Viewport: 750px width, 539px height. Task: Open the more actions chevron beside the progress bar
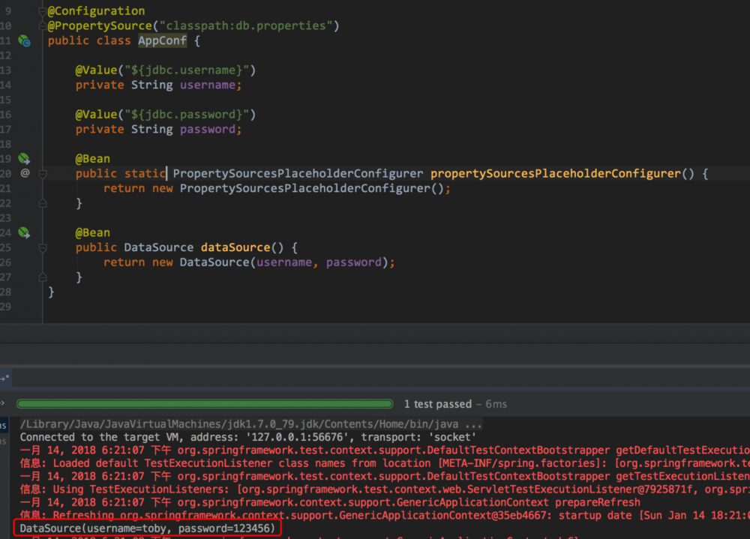[2, 403]
